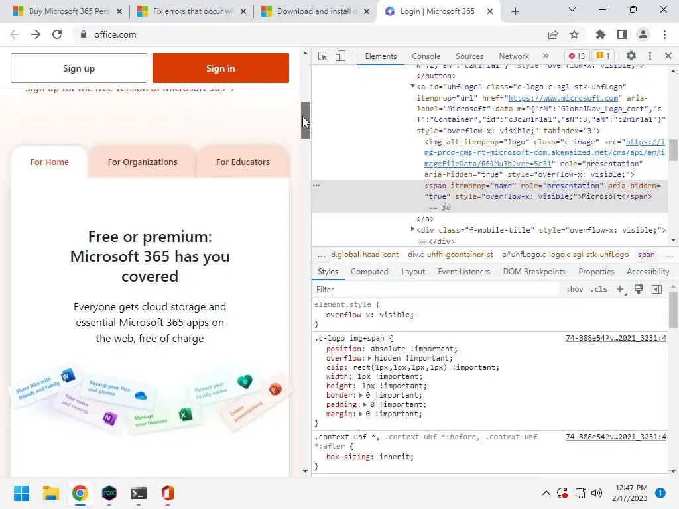Select the For Home tab
This screenshot has width=679, height=509.
[x=49, y=162]
